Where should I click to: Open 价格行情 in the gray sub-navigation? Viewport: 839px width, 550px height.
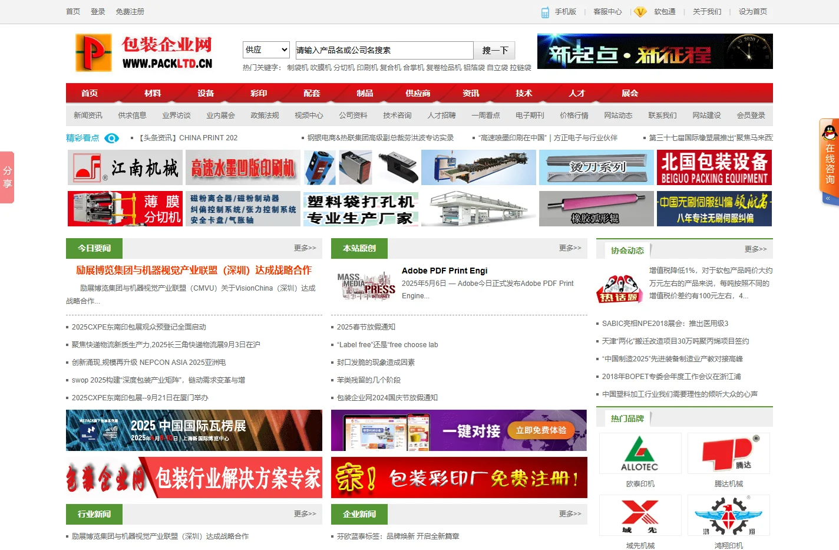click(574, 116)
